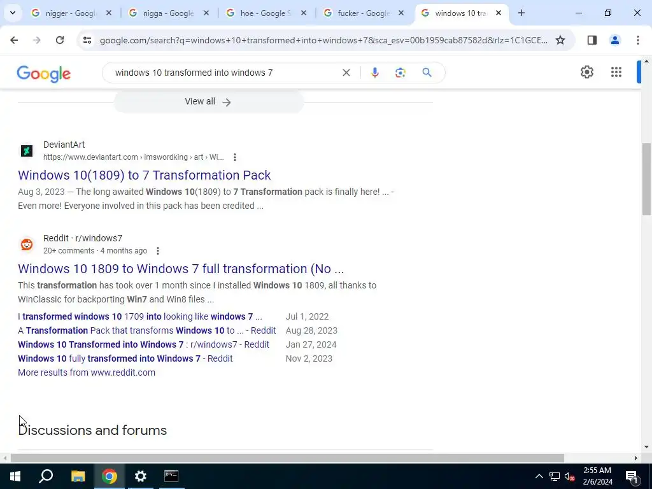Click the "Aug 28, 2023" date

pyautogui.click(x=311, y=330)
